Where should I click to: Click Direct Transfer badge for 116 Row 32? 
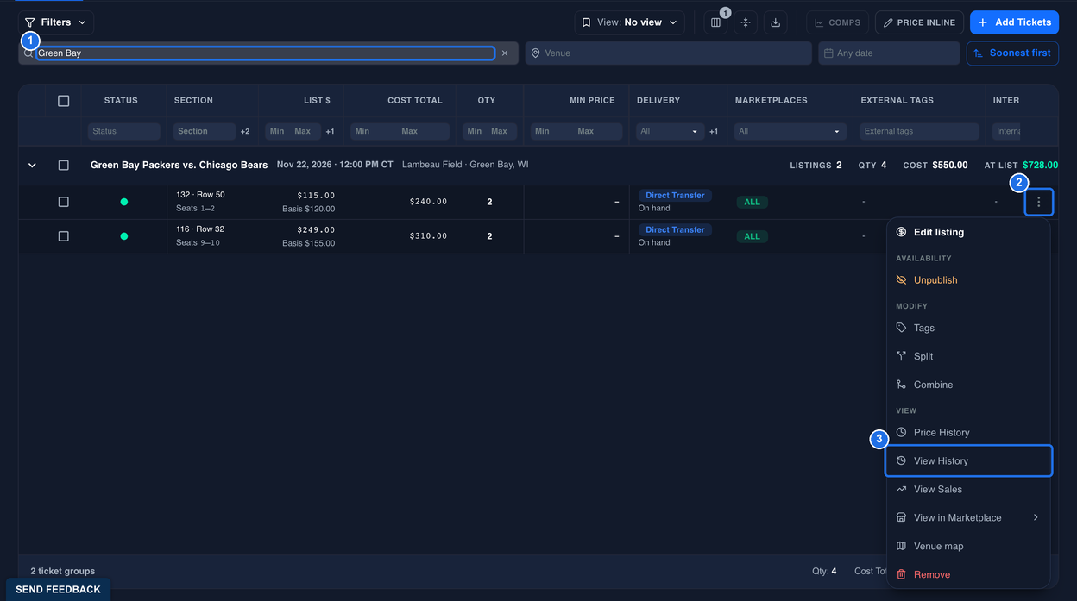point(675,230)
